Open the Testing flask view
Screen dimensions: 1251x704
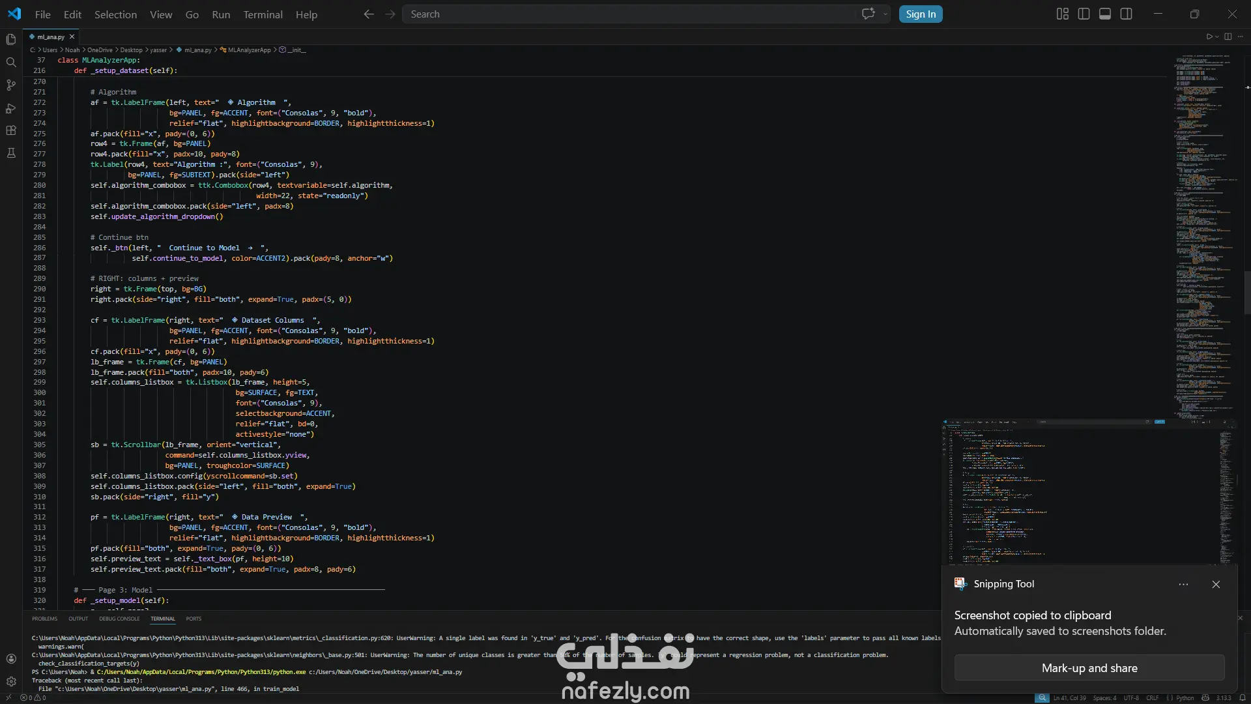coord(11,153)
